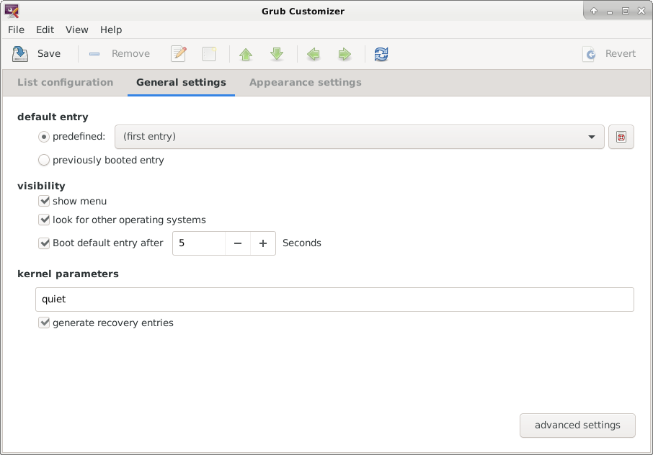Viewport: 653px width, 455px height.
Task: Click the blue reload icon
Action: 381,54
